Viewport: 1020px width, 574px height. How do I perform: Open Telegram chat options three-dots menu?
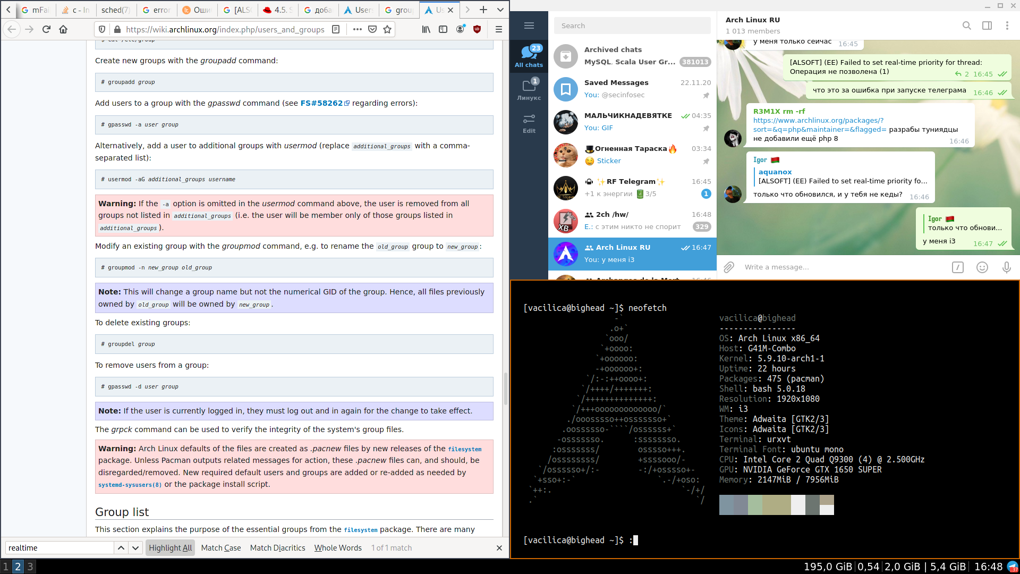point(1007,26)
